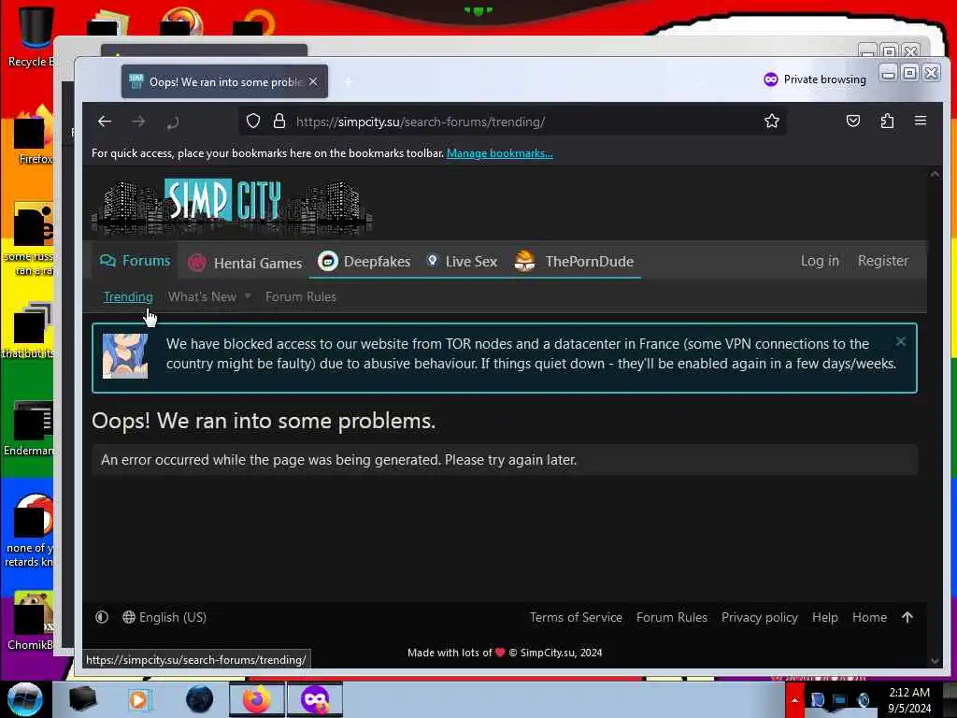Open the Windows Start orb
957x718 pixels.
click(x=25, y=699)
